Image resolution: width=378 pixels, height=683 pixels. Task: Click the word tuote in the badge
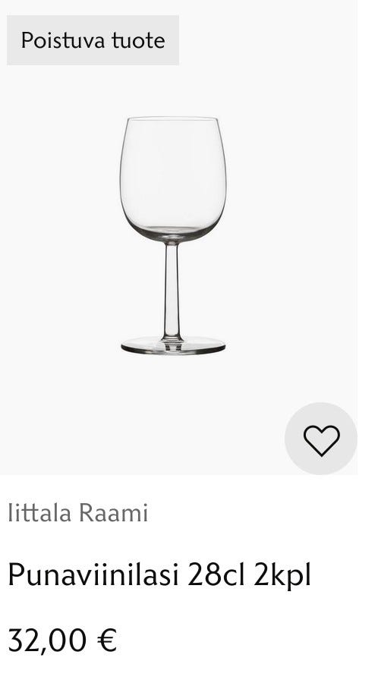138,40
